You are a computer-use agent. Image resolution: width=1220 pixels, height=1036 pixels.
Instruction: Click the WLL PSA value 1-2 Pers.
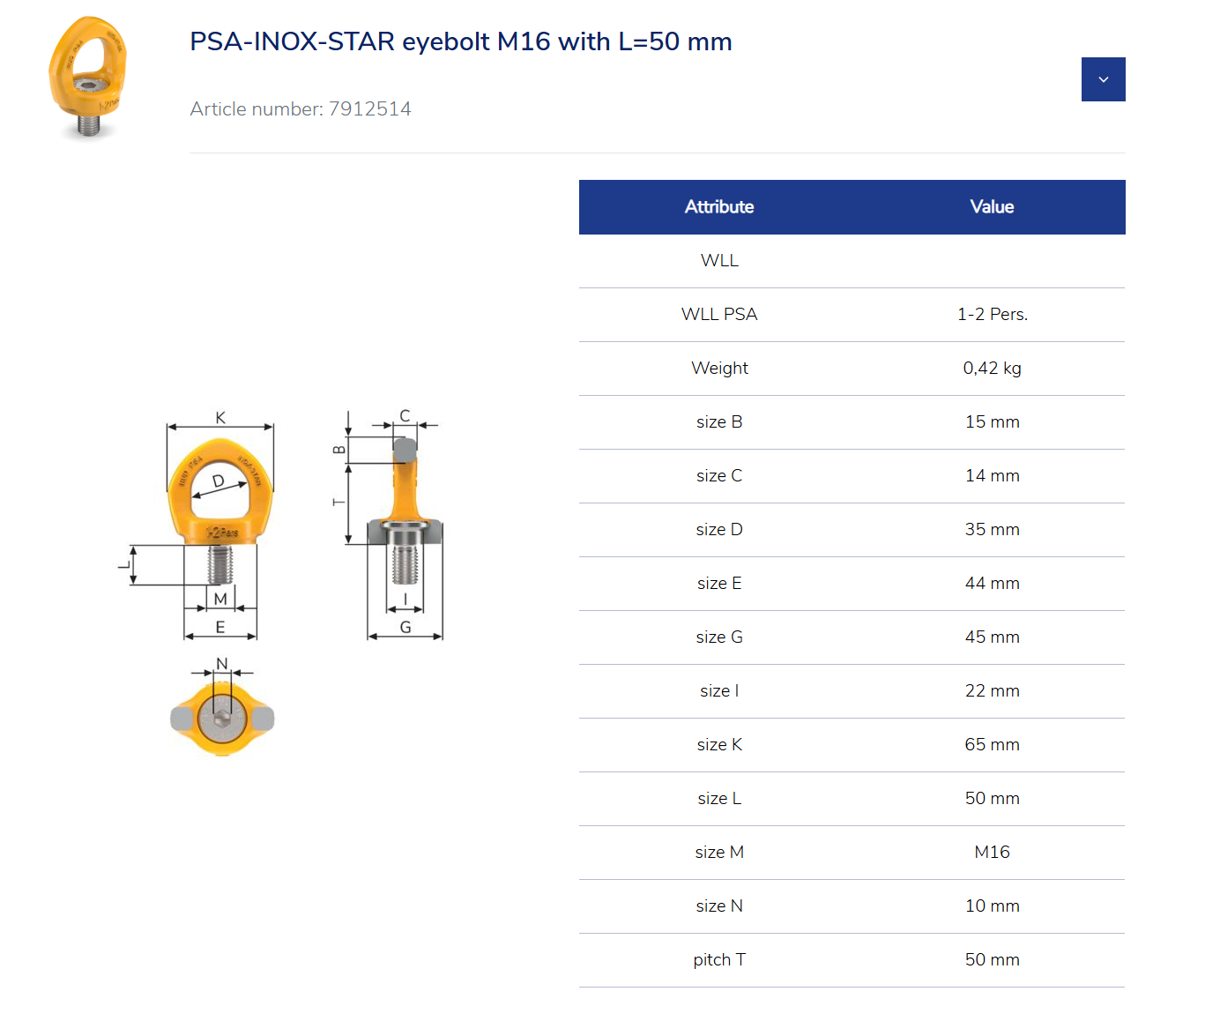tap(992, 314)
